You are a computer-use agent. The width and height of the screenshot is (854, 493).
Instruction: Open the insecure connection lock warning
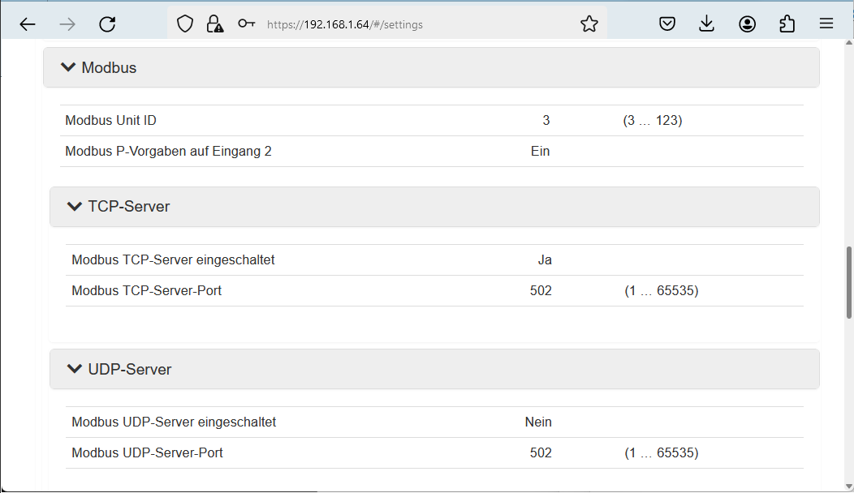click(214, 24)
